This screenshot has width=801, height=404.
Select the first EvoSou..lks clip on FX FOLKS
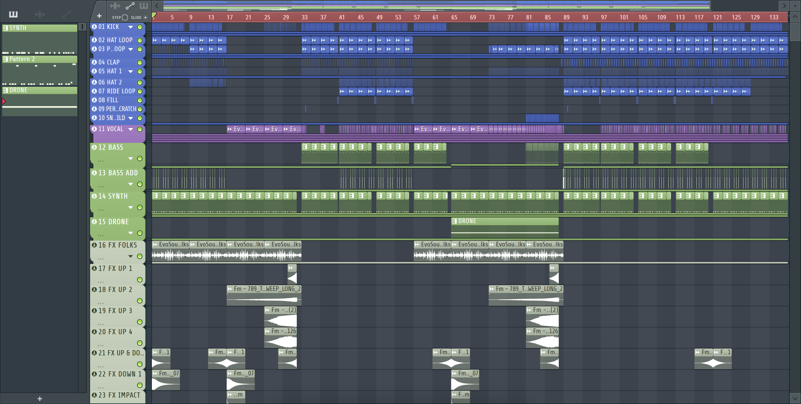[x=170, y=251]
